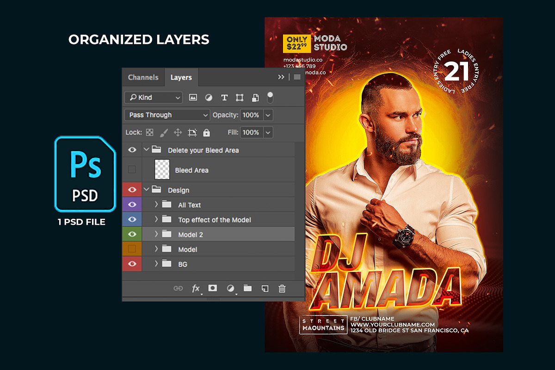Image resolution: width=555 pixels, height=370 pixels.
Task: Expand Top effect of the Model group
Action: (156, 219)
